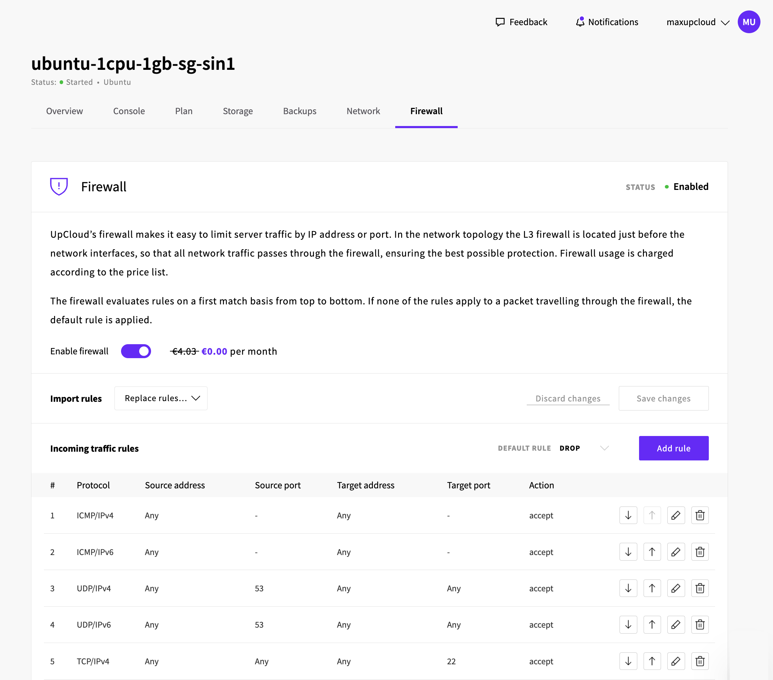Edit rule 2 ICMP/IPv6 with pencil icon
The image size is (773, 680).
click(676, 552)
